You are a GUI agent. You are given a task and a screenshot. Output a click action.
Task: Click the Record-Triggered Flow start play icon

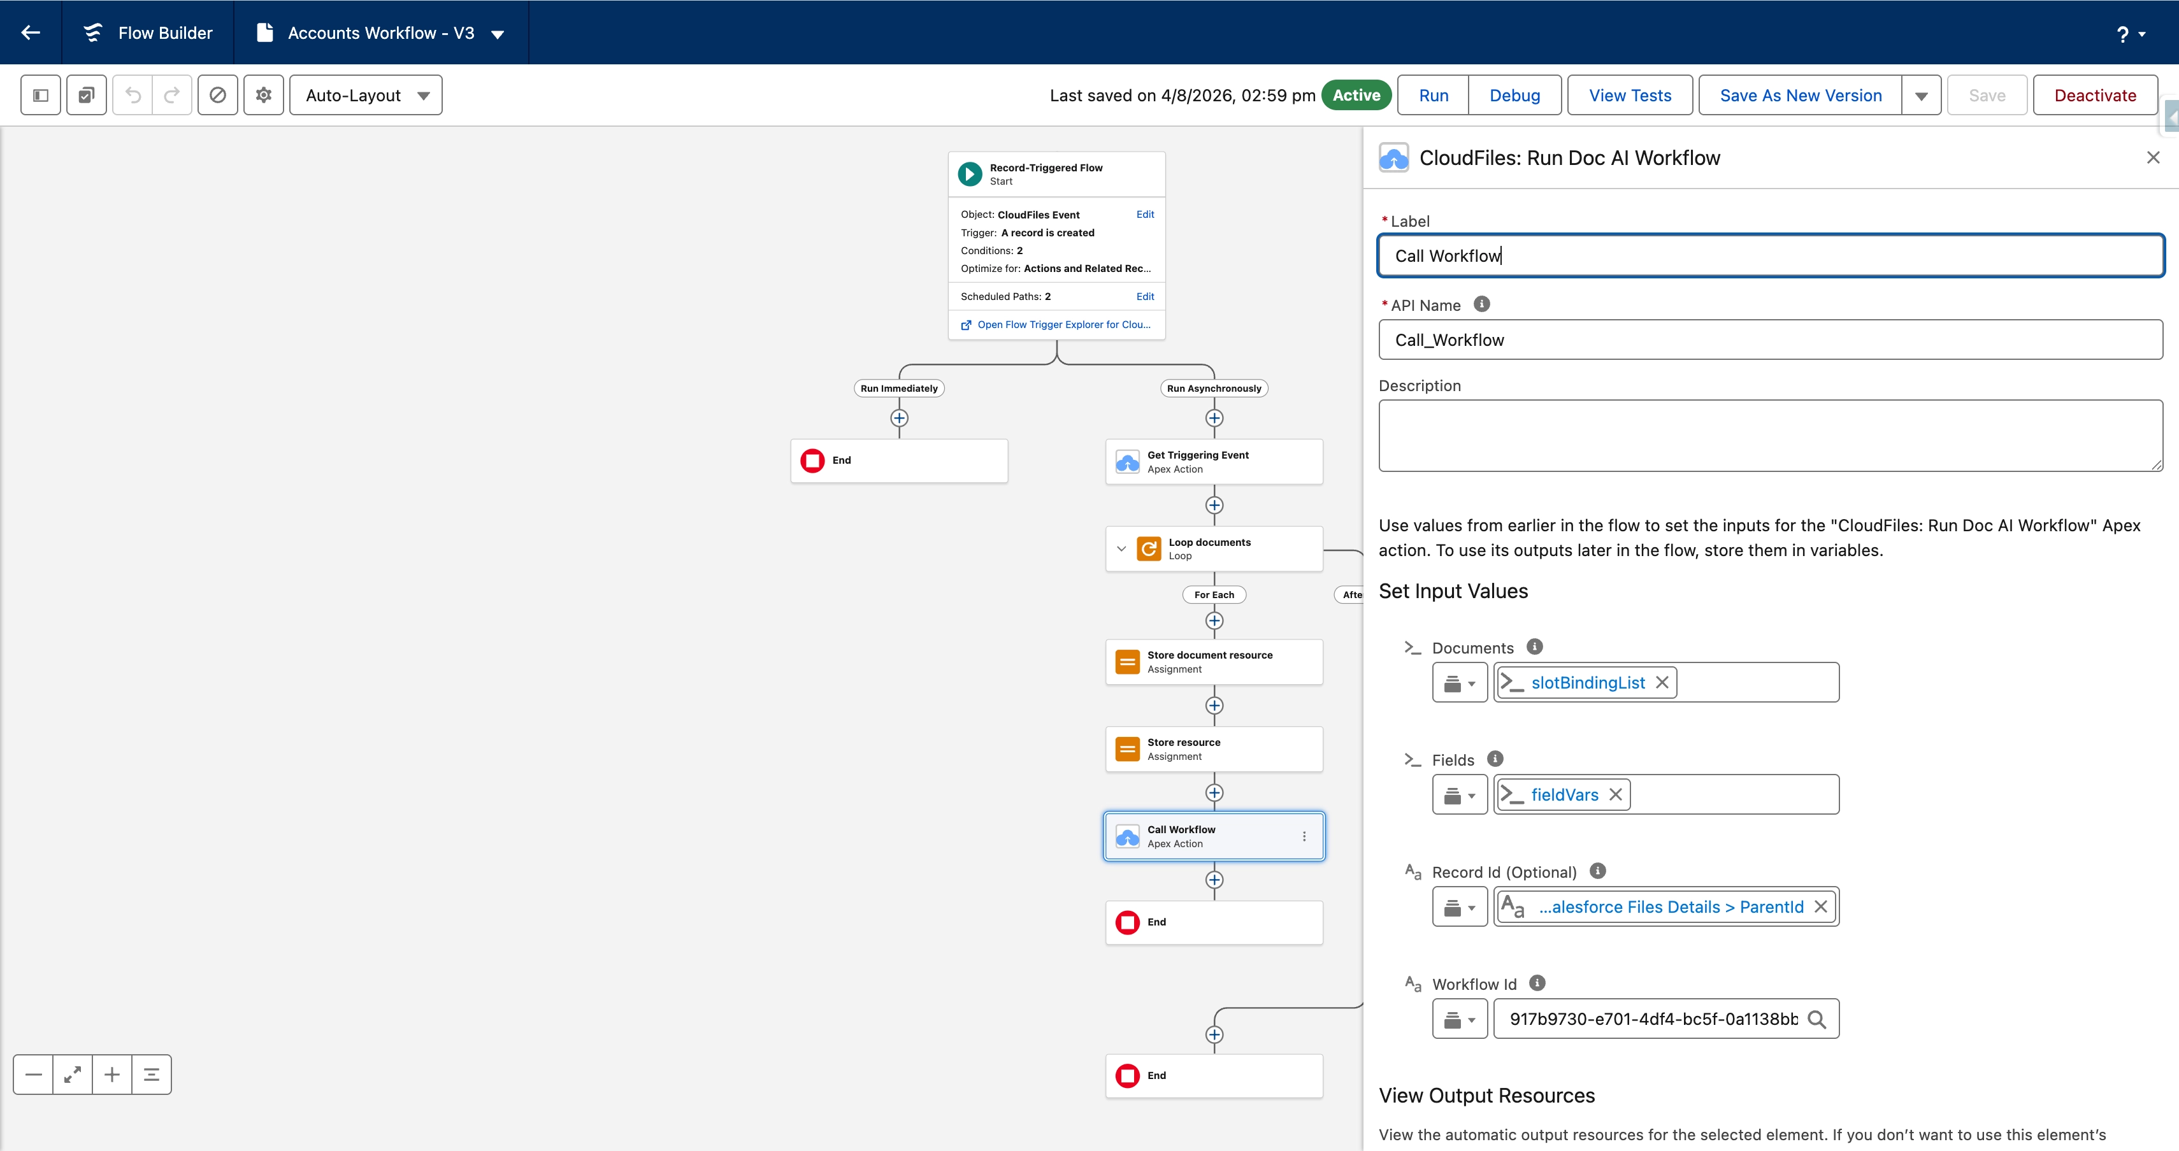(969, 173)
